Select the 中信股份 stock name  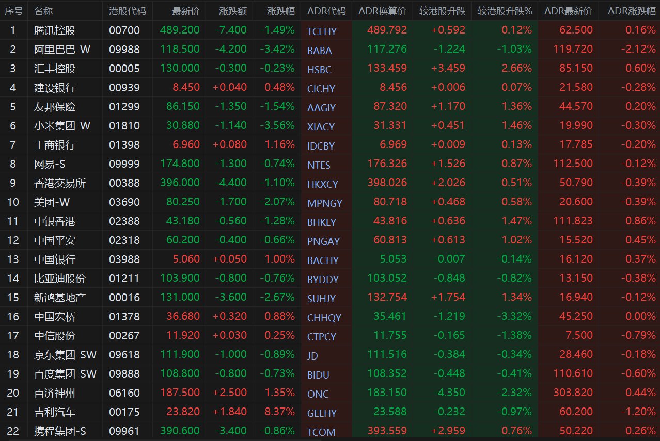click(55, 336)
